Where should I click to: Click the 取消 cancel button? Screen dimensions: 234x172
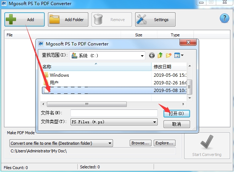[177, 124]
